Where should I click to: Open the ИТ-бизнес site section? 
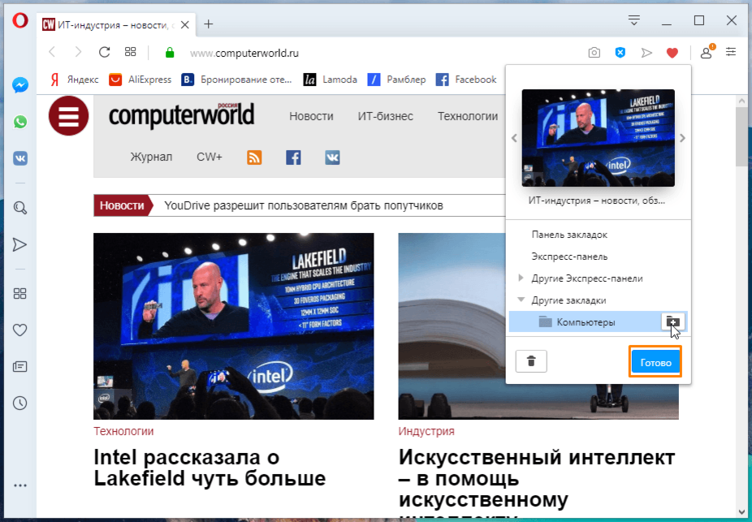pyautogui.click(x=386, y=116)
